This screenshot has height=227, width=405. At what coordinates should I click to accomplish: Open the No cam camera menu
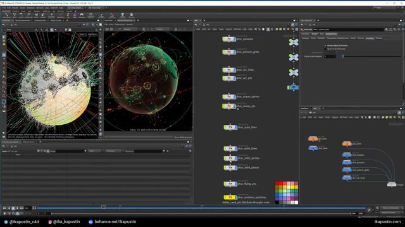92,35
